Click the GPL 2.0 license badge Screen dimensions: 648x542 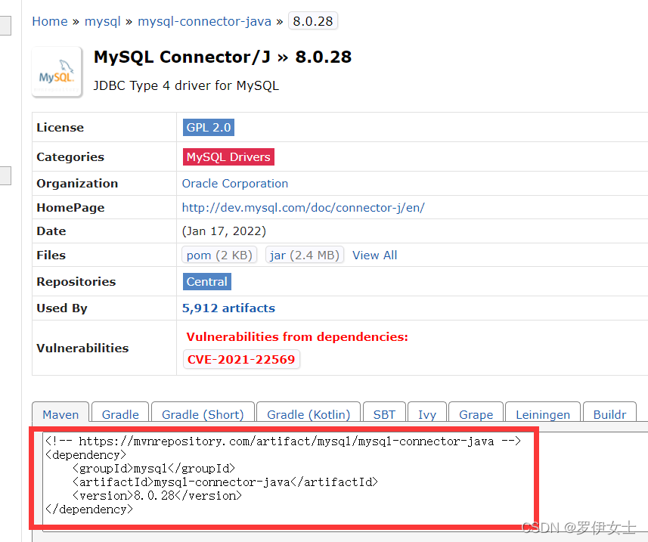(x=209, y=127)
